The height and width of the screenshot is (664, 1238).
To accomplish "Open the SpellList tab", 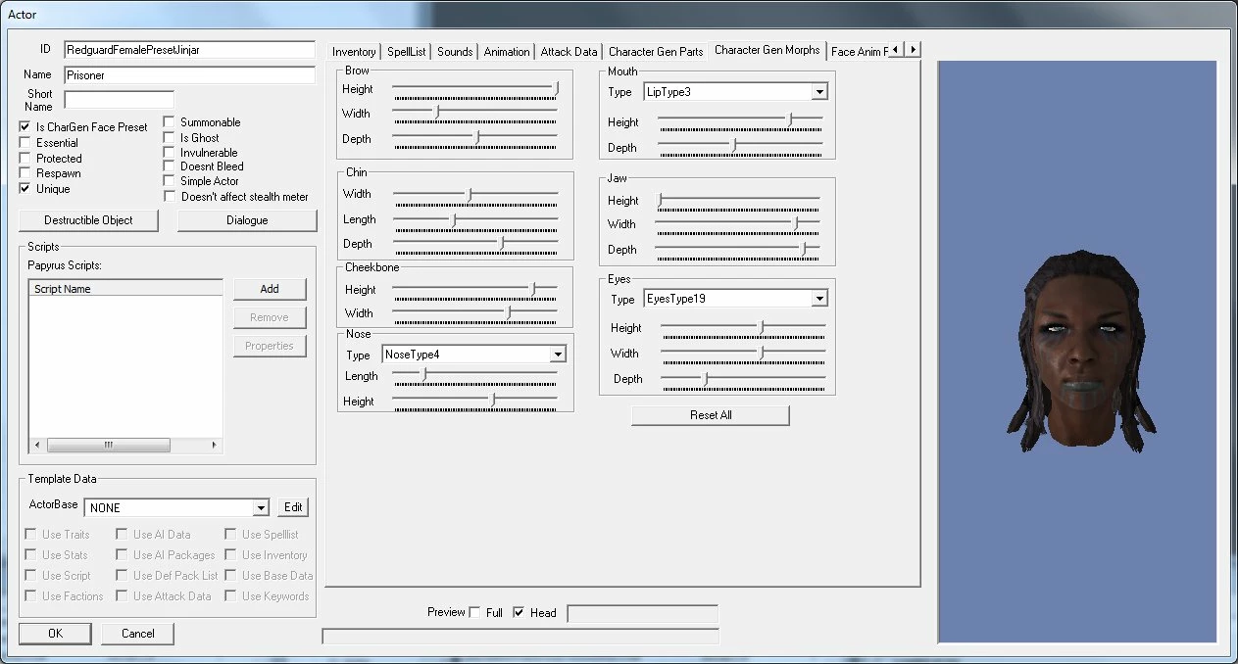I will [406, 52].
